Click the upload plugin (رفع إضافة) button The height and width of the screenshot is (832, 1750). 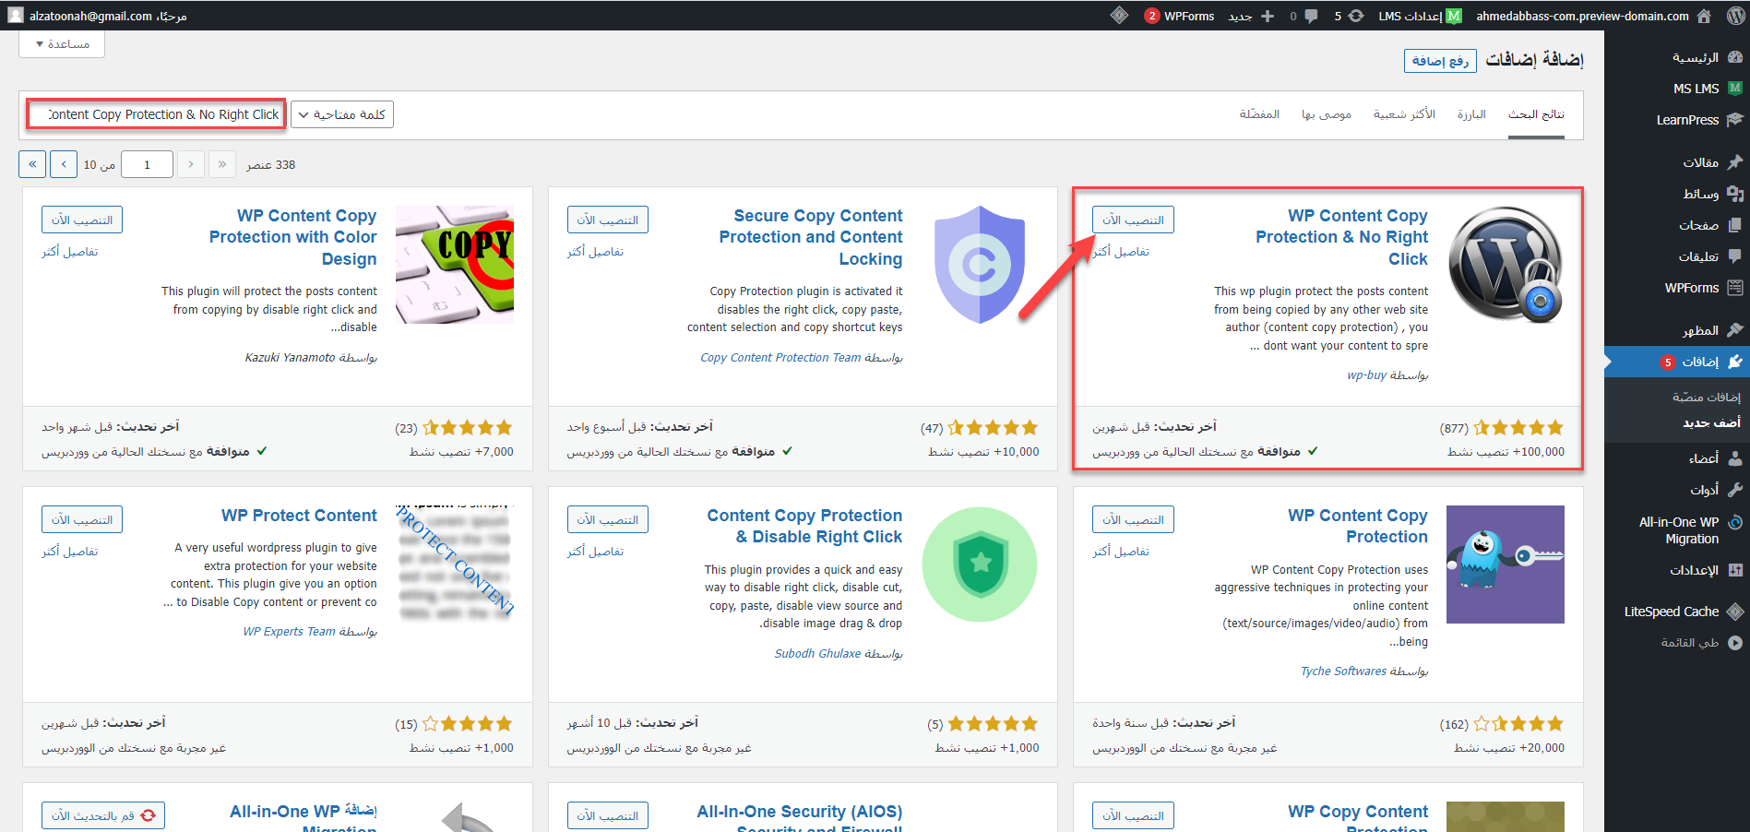click(1440, 61)
